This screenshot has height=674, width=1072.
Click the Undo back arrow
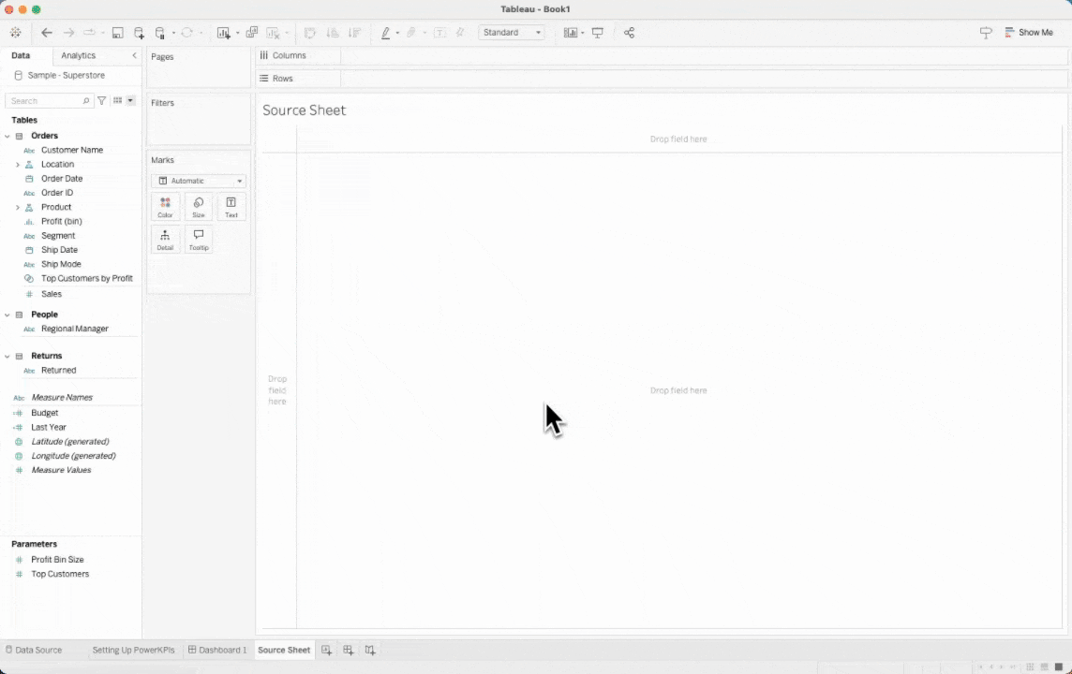pyautogui.click(x=47, y=32)
